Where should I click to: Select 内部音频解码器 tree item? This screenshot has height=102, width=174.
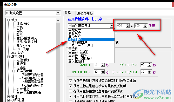(x=32, y=82)
